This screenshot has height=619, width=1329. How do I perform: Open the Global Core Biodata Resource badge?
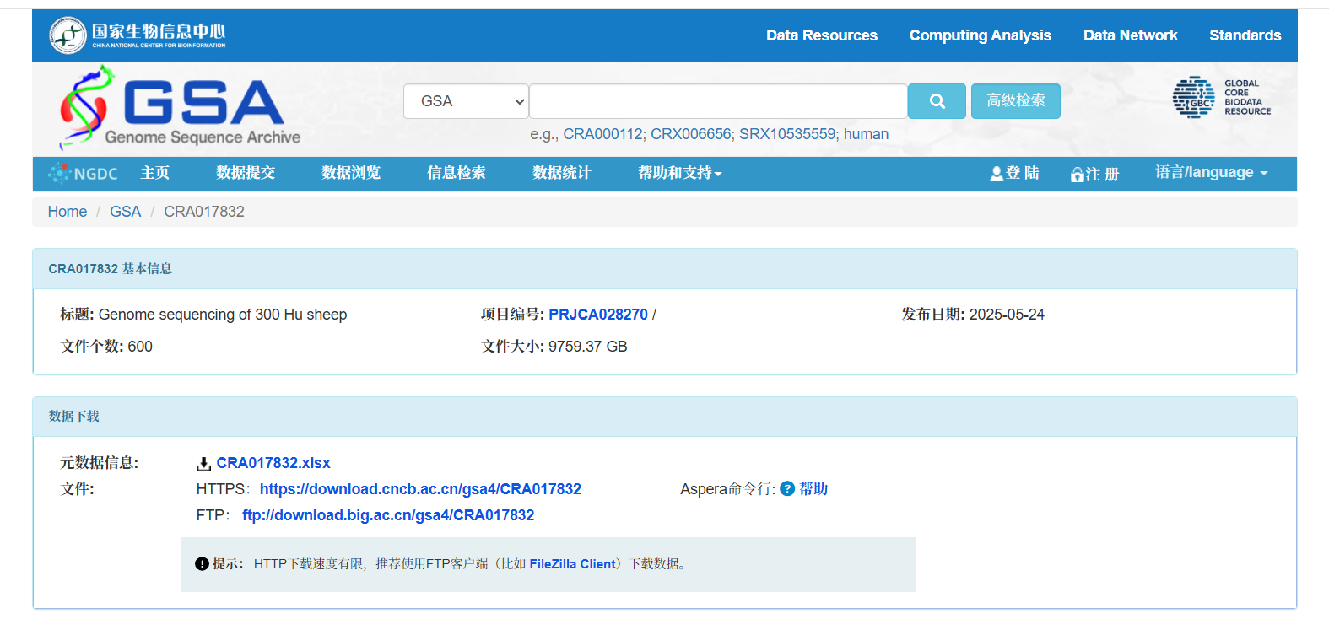pos(1221,97)
